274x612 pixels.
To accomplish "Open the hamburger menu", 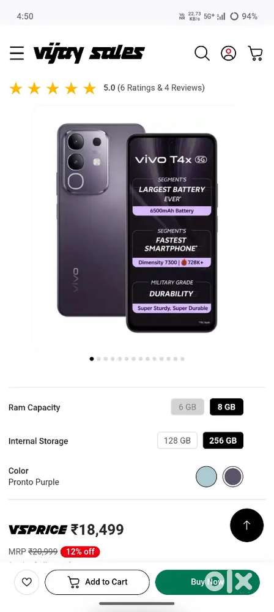I will [17, 53].
